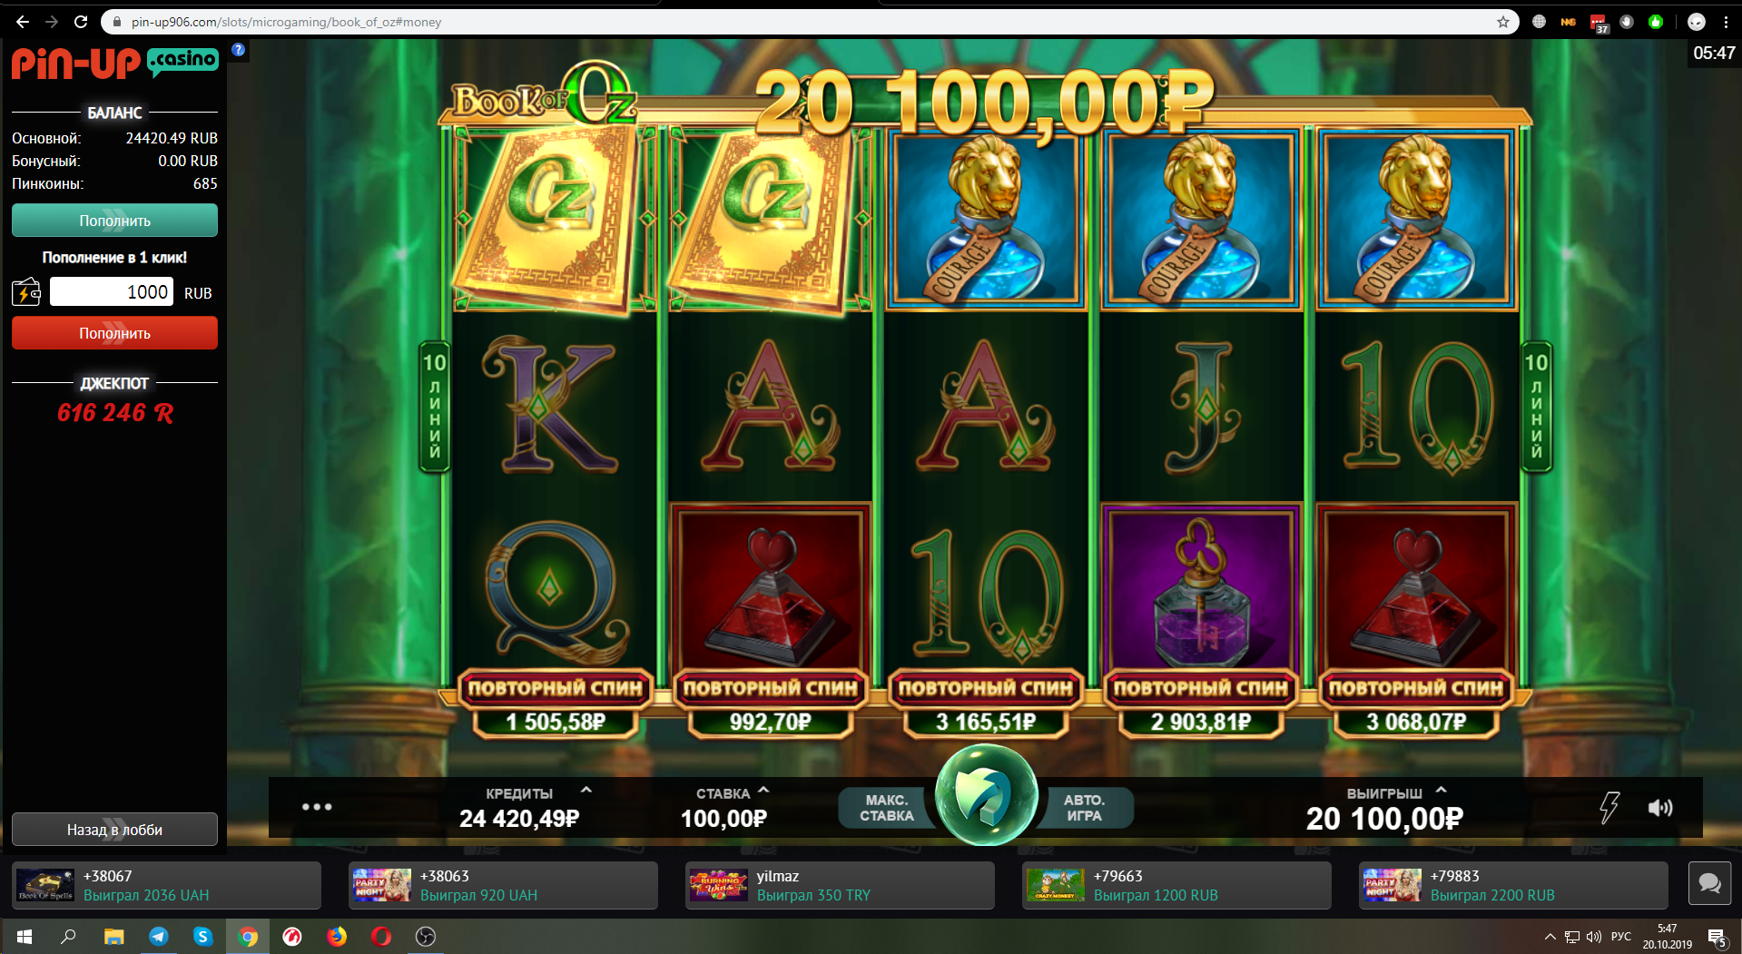Spin the reels with the green orb
The height and width of the screenshot is (954, 1742).
click(986, 794)
